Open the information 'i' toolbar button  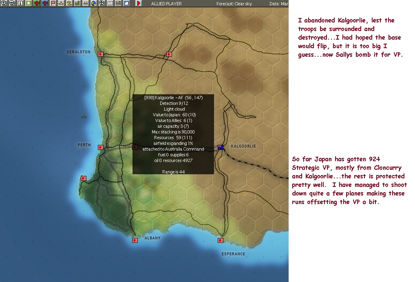click(20, 3)
